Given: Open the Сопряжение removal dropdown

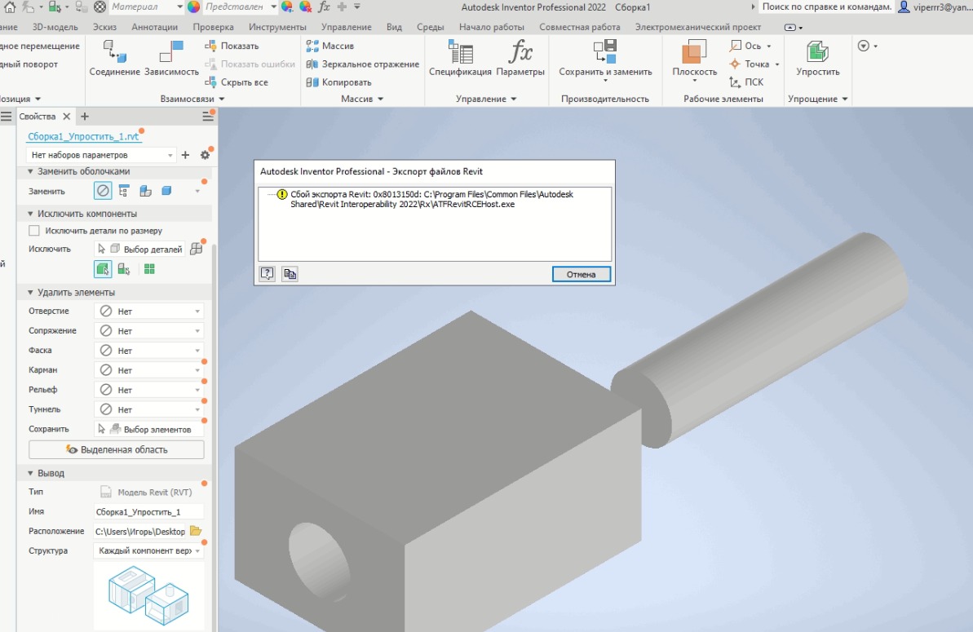Looking at the screenshot, I should (x=149, y=331).
